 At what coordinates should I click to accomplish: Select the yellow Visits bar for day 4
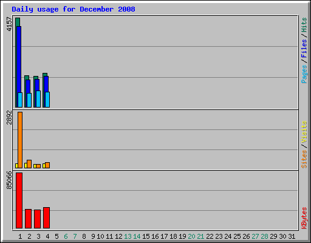(44, 166)
